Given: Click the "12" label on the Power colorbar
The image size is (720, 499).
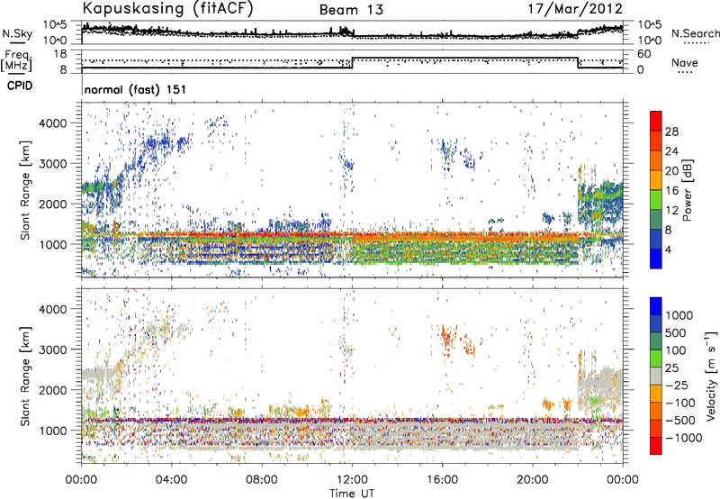Looking at the screenshot, I should point(671,211).
